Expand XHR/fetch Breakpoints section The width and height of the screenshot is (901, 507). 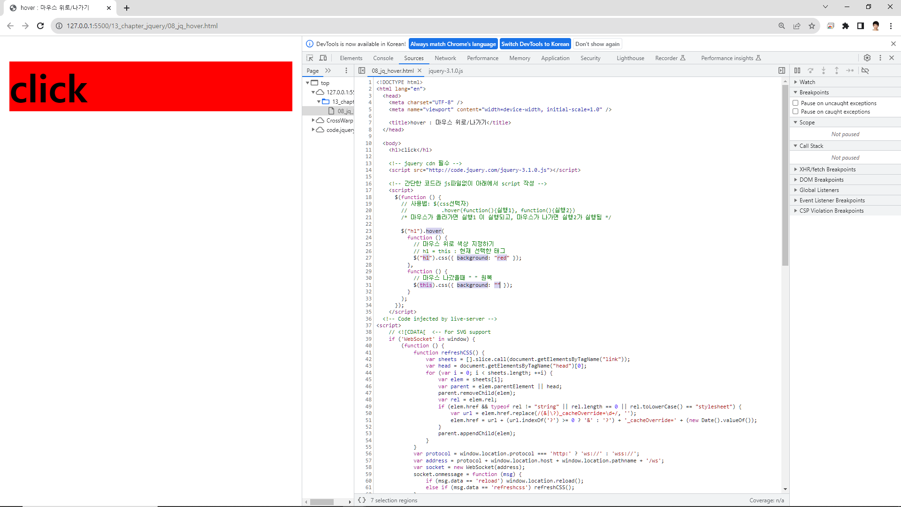point(827,169)
